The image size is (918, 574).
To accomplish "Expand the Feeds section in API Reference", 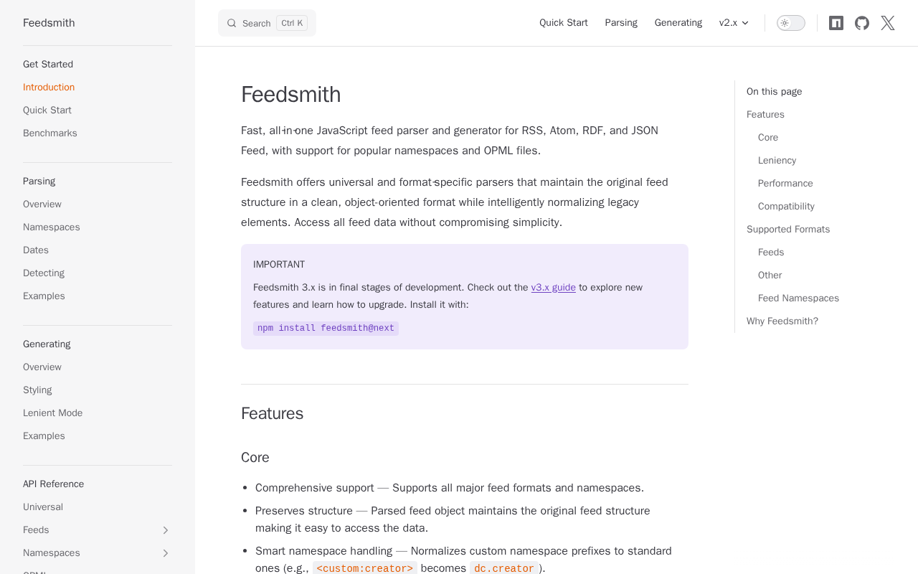I will click(x=165, y=530).
